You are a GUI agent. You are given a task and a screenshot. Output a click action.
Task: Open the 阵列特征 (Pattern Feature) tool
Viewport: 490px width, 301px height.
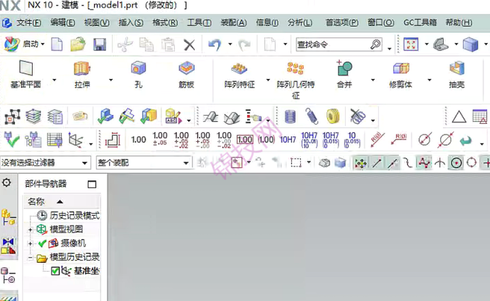(239, 69)
